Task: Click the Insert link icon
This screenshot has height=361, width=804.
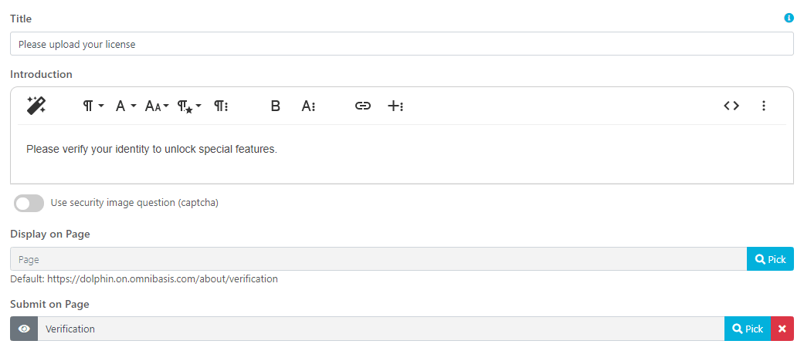Action: 363,106
